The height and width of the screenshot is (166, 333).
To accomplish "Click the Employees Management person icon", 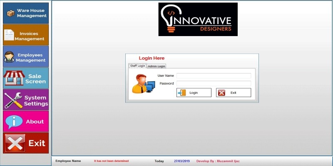I will pos(9,57).
